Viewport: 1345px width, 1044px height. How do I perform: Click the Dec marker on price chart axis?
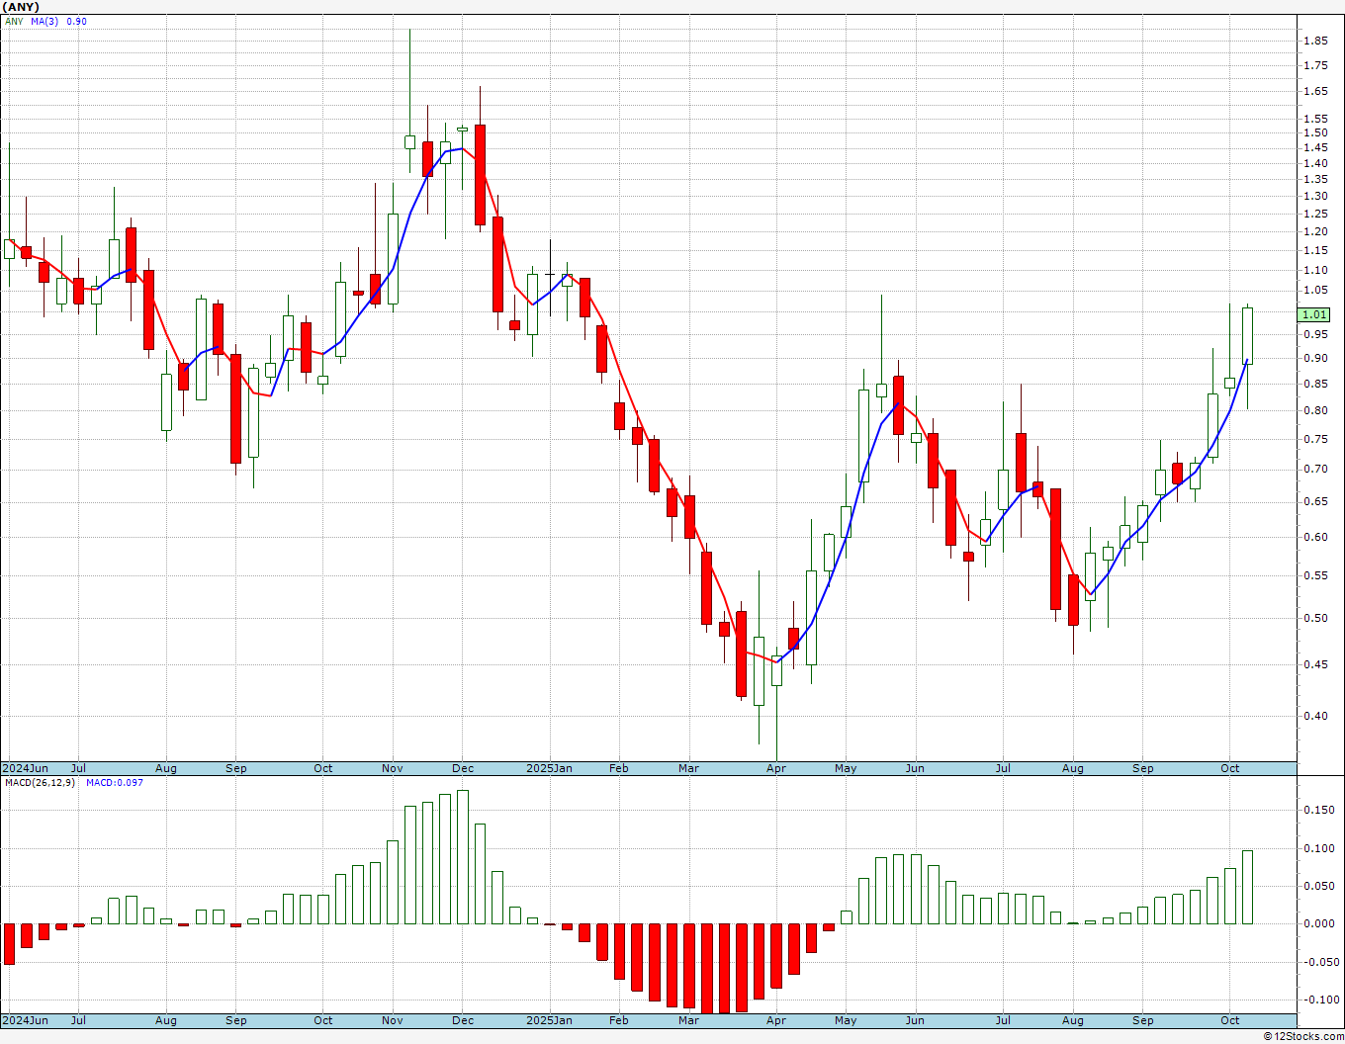pos(462,768)
